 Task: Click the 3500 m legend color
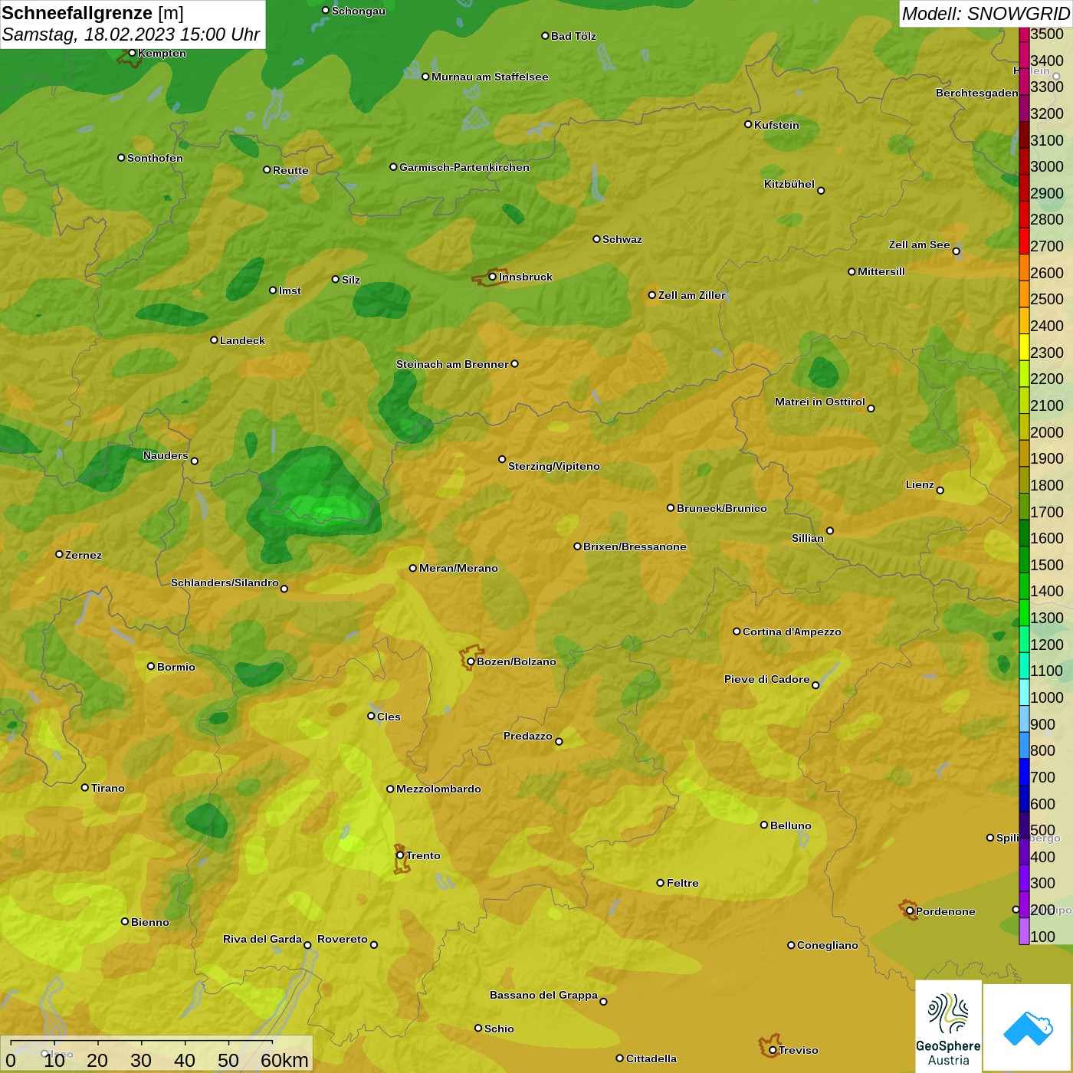1024,34
